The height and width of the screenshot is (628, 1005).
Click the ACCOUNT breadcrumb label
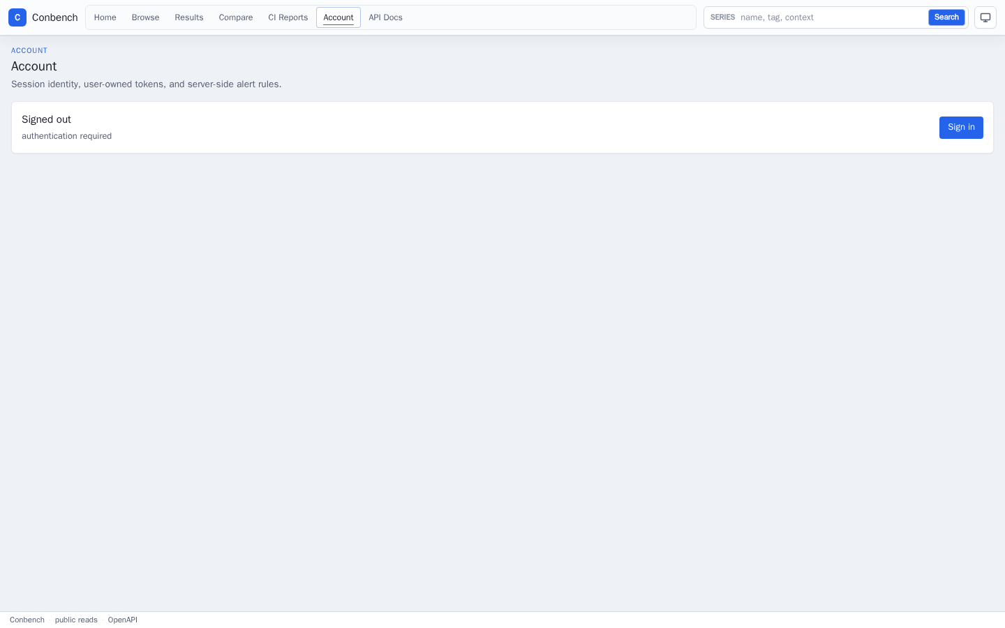point(29,50)
